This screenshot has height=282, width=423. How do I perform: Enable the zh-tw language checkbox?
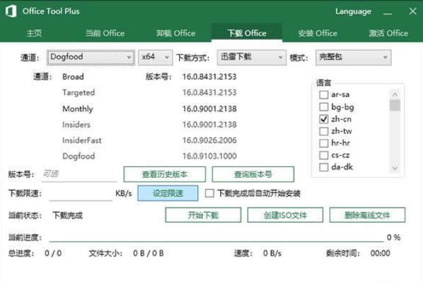(324, 131)
